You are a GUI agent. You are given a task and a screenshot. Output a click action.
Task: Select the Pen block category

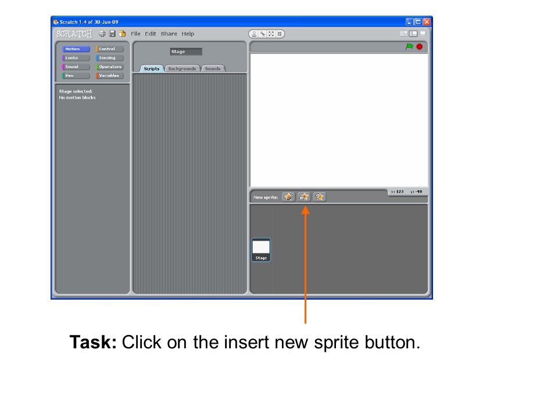[x=76, y=75]
